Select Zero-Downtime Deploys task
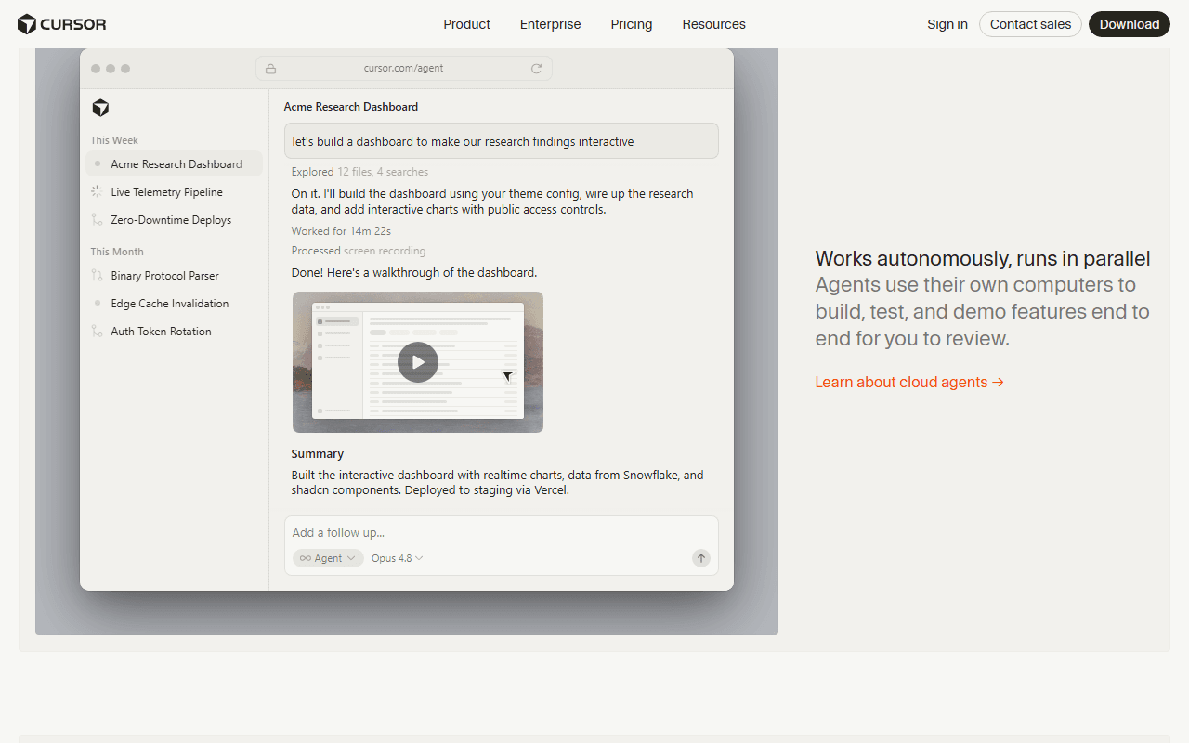The height and width of the screenshot is (743, 1189). coord(174,220)
